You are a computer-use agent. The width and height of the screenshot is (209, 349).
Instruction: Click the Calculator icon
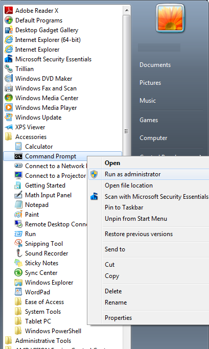point(18,147)
